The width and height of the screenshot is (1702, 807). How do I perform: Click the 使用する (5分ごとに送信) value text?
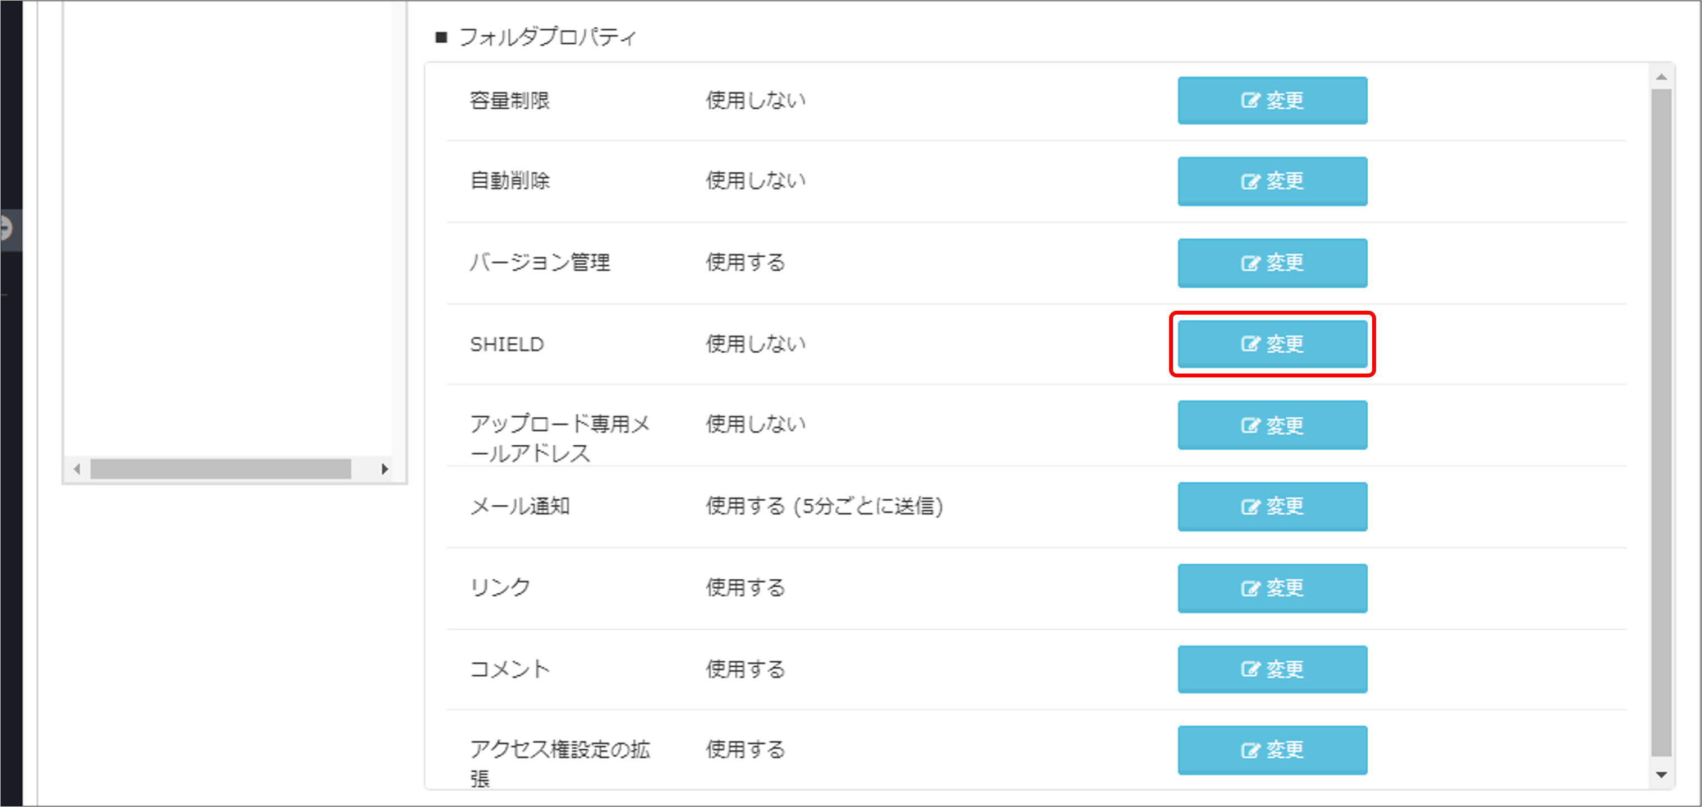[x=824, y=506]
